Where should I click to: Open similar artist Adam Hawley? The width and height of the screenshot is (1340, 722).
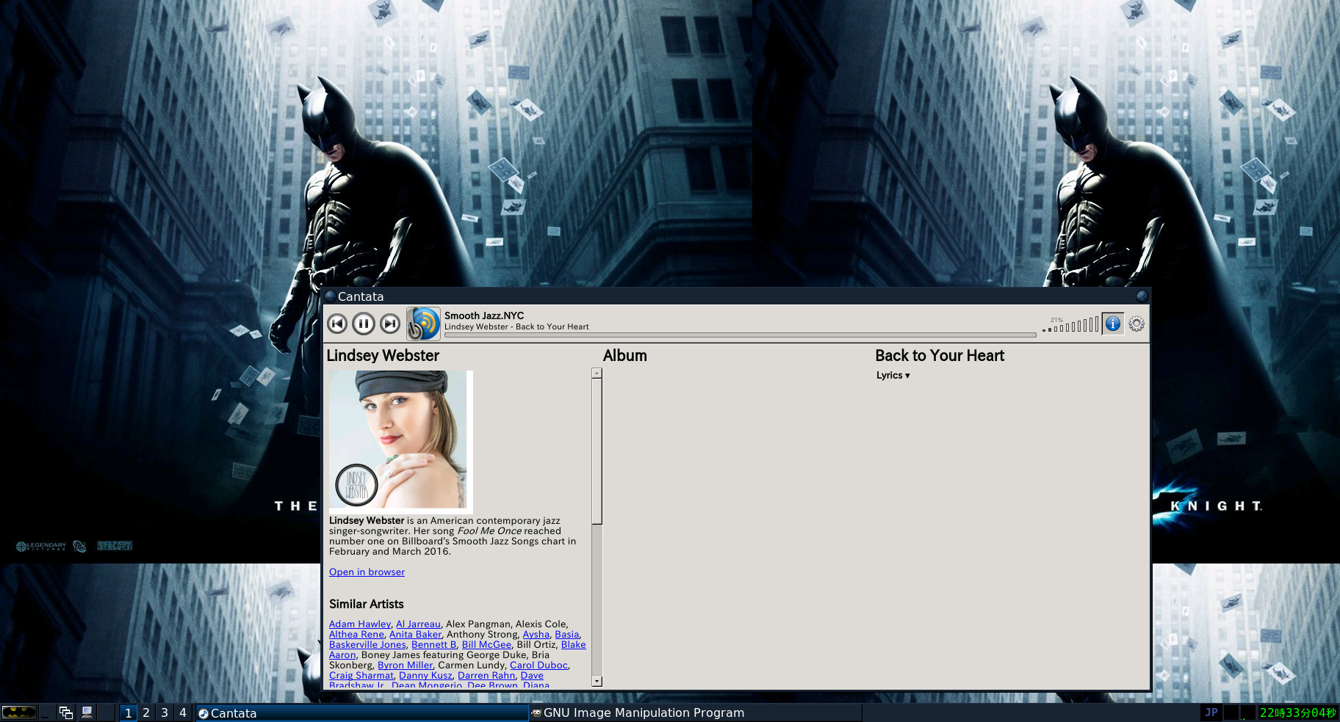click(x=359, y=624)
